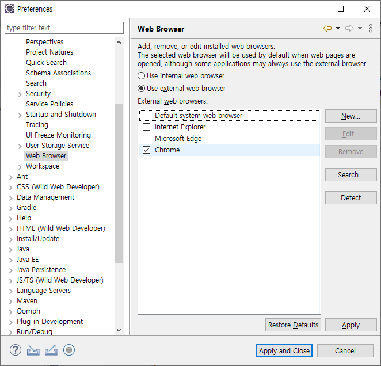The width and height of the screenshot is (381, 366).
Task: Select HTML (Wild Web Developer) item
Action: (x=61, y=228)
